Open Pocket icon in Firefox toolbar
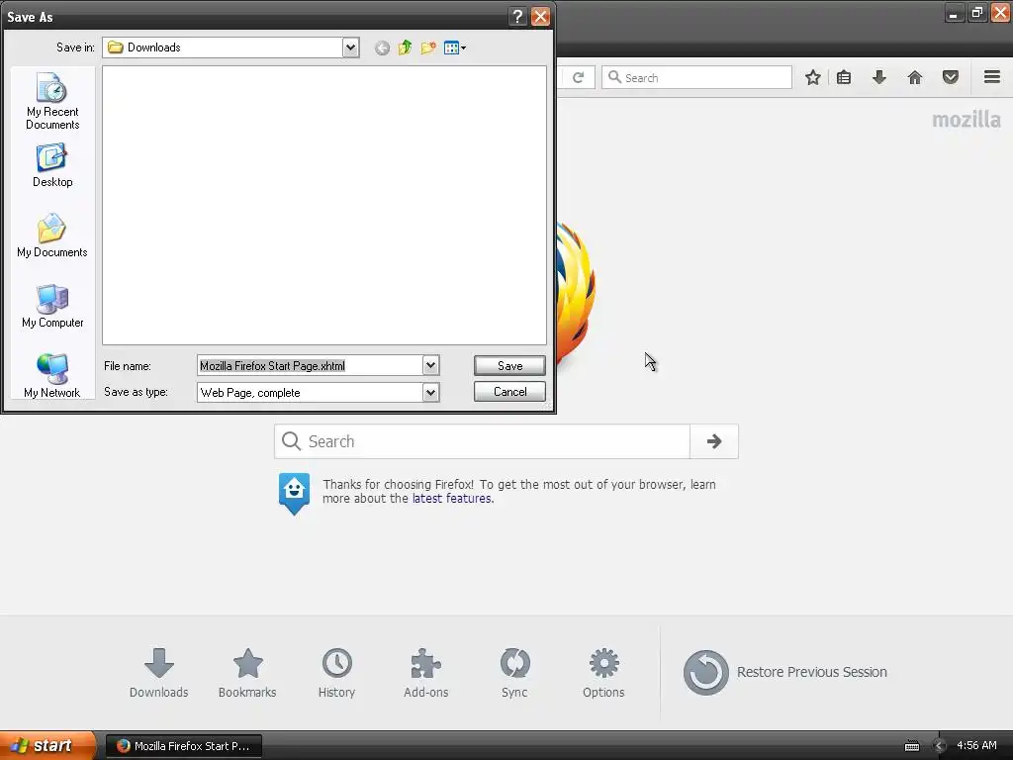Image resolution: width=1013 pixels, height=760 pixels. [x=951, y=77]
